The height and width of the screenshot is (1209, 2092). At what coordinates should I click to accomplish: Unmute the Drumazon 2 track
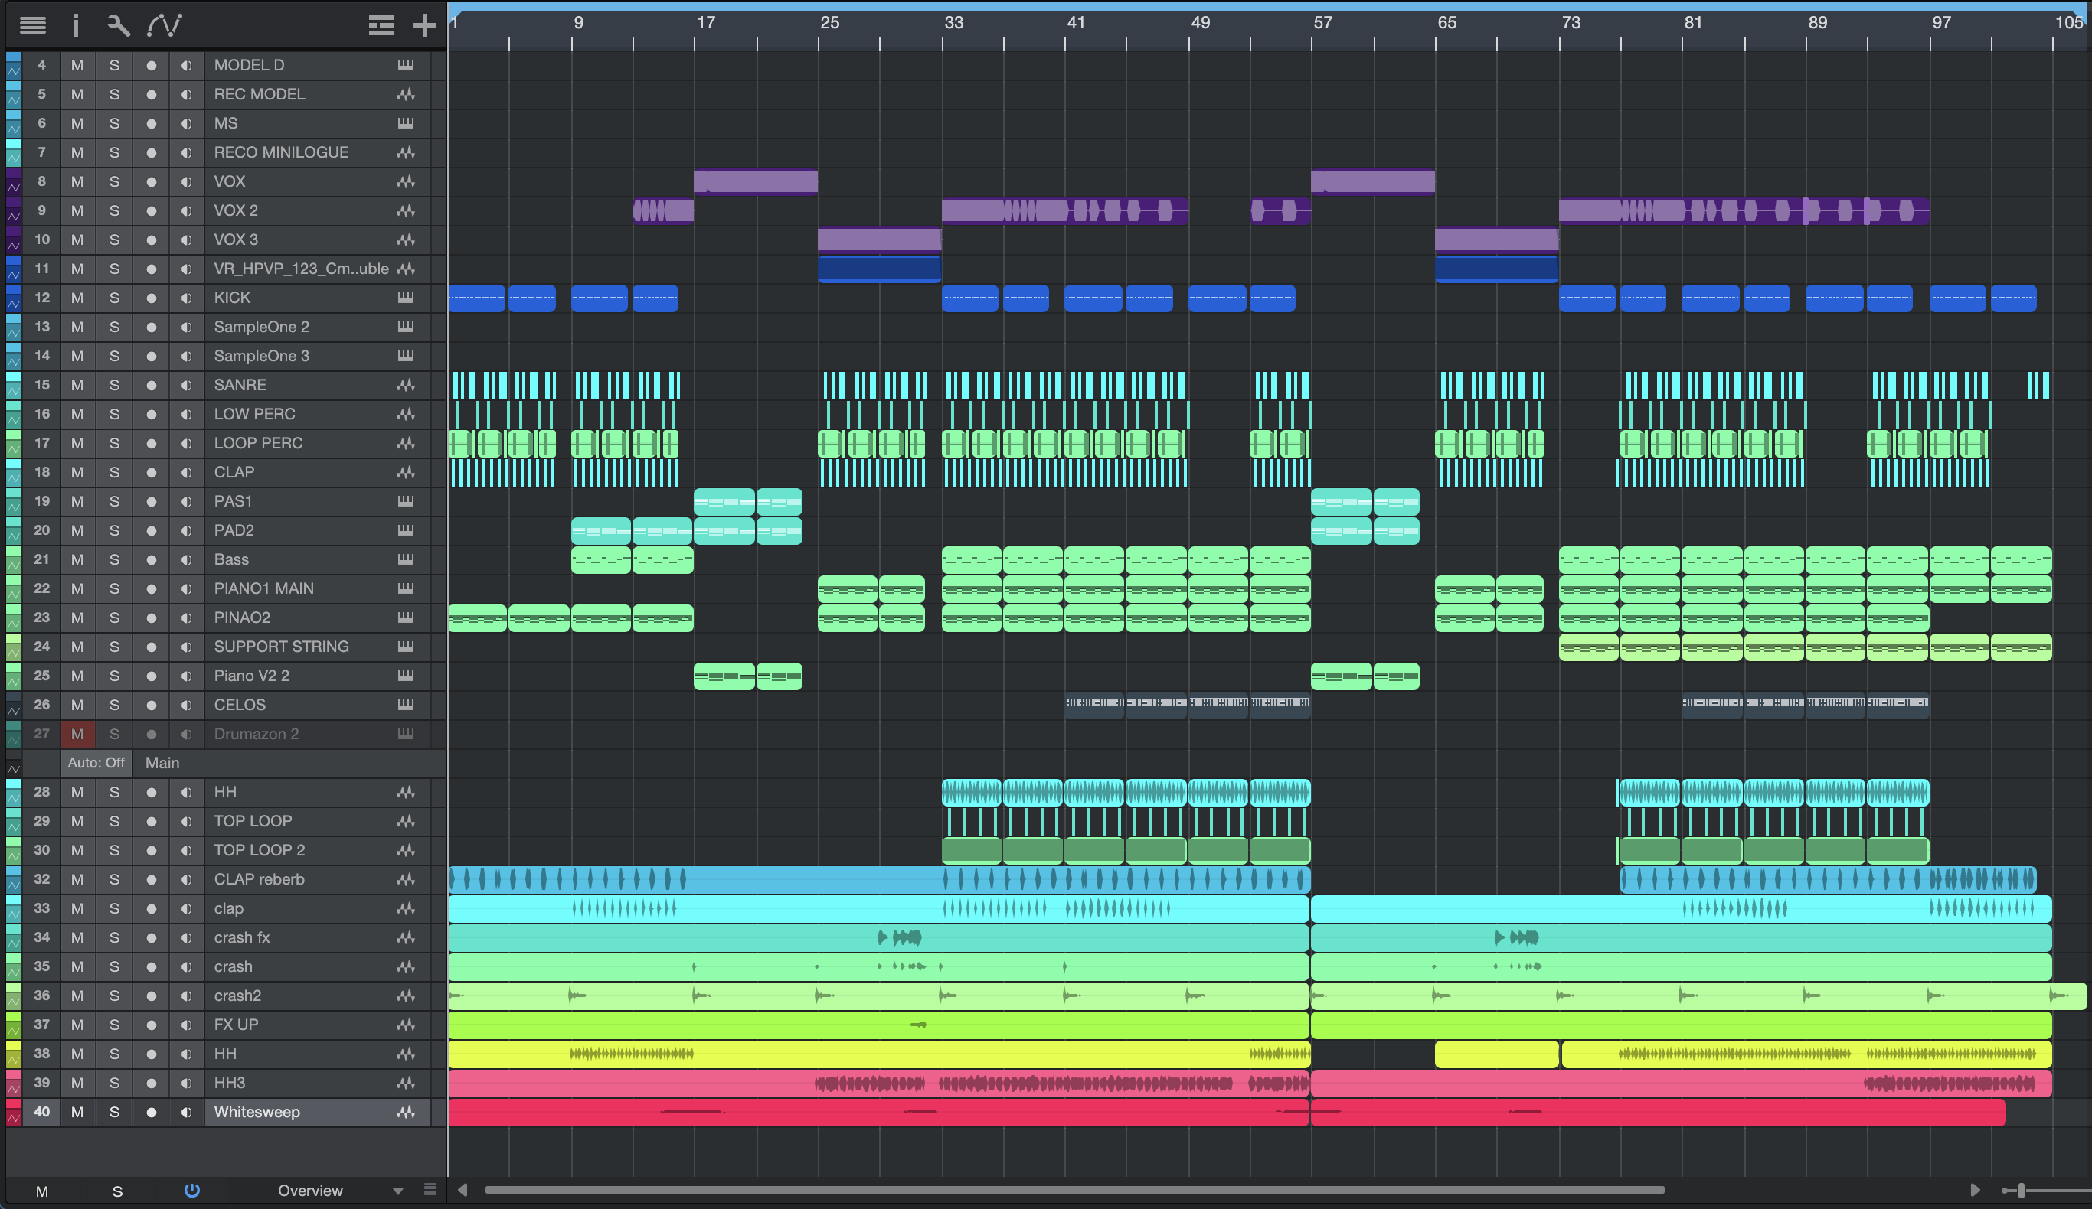(77, 734)
